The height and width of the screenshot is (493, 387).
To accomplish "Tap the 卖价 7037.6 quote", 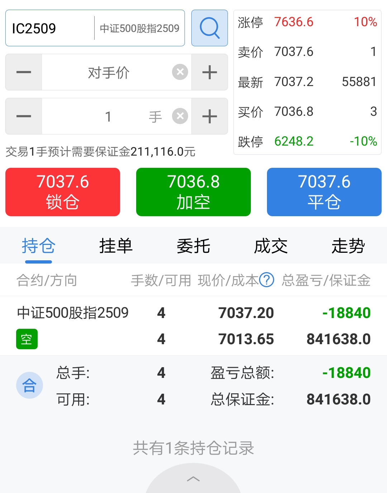I will [294, 52].
